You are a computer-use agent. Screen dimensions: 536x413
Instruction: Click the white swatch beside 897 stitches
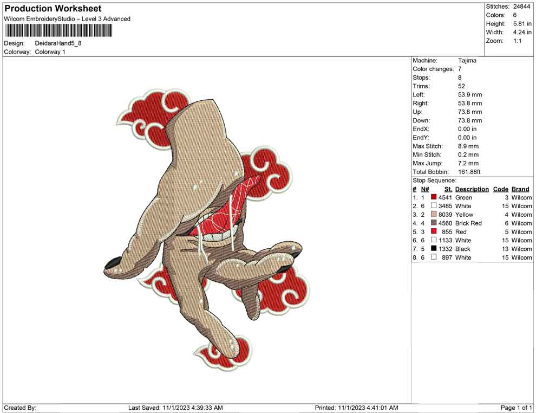click(x=434, y=257)
